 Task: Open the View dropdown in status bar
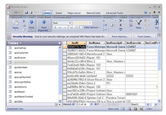point(150,109)
